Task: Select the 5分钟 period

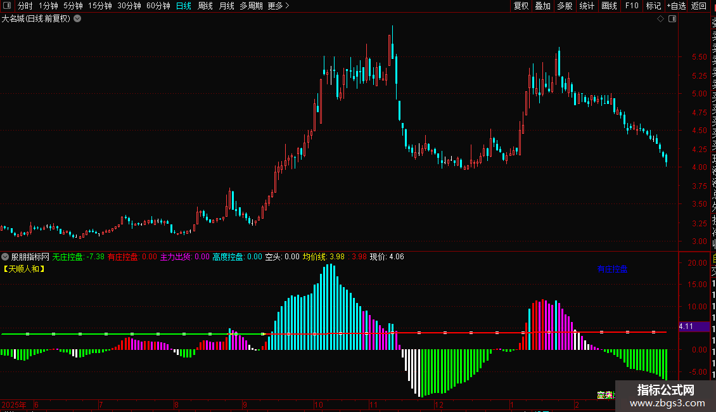Action: 73,6
